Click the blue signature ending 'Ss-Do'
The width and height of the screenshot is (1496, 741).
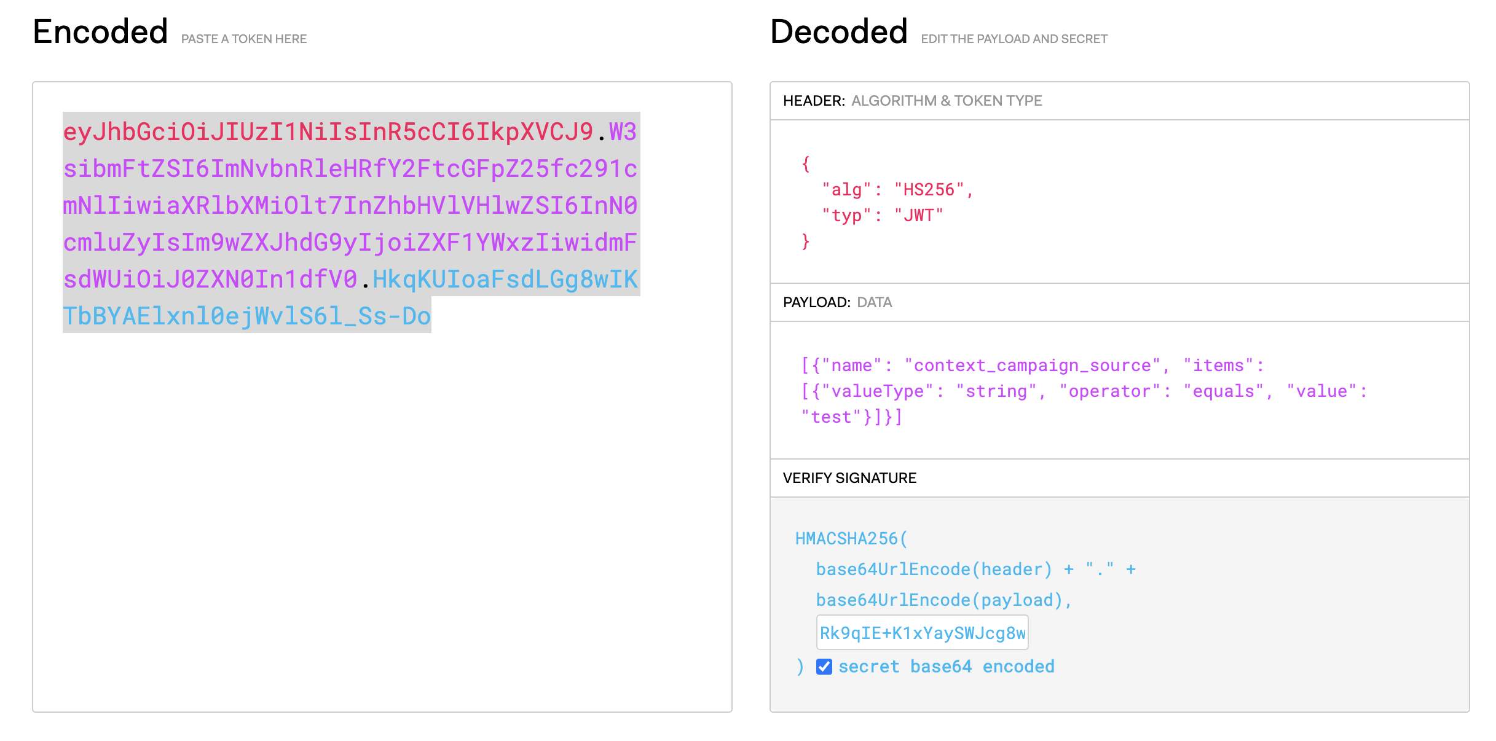tap(247, 316)
